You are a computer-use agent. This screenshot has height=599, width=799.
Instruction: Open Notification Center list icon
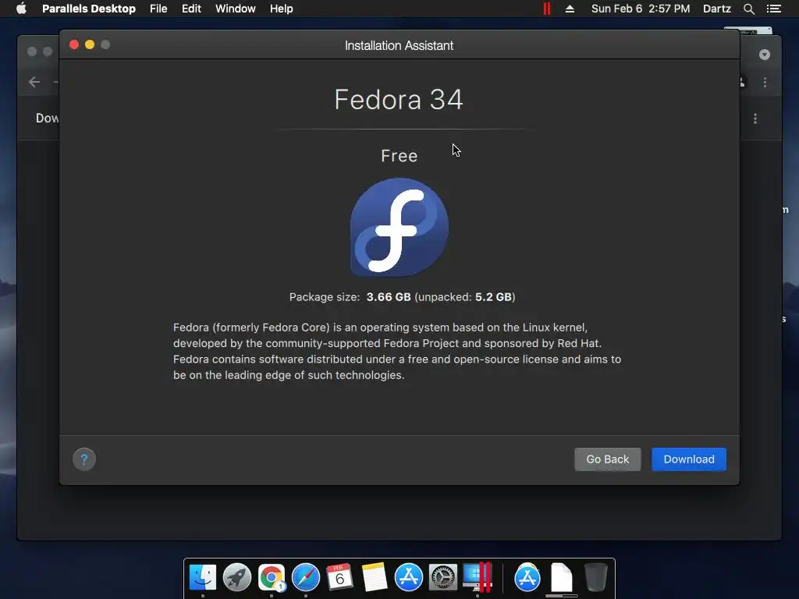[773, 9]
